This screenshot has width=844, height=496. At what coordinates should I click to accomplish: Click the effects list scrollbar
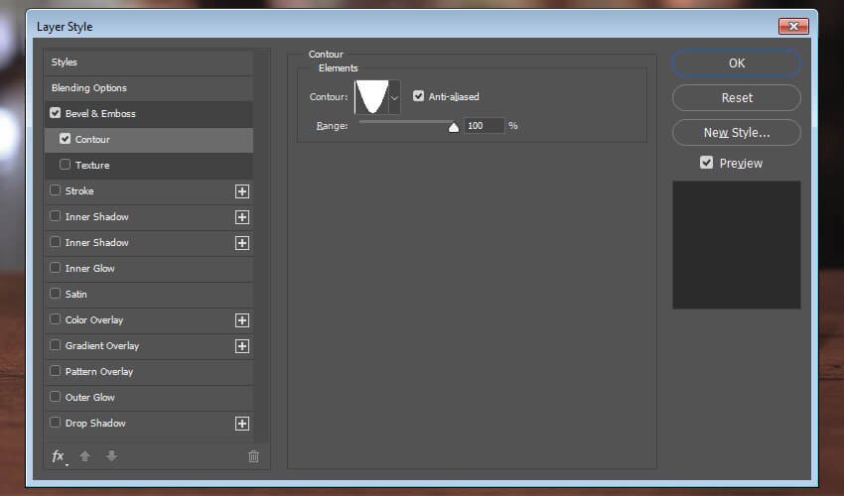coord(261,245)
